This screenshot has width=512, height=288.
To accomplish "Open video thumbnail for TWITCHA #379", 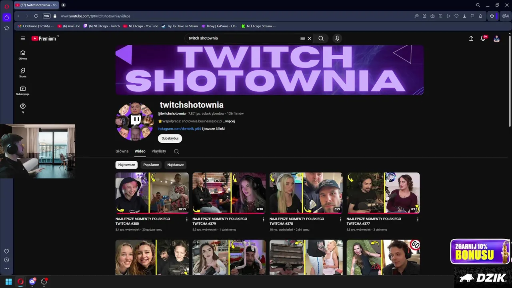I will (229, 193).
